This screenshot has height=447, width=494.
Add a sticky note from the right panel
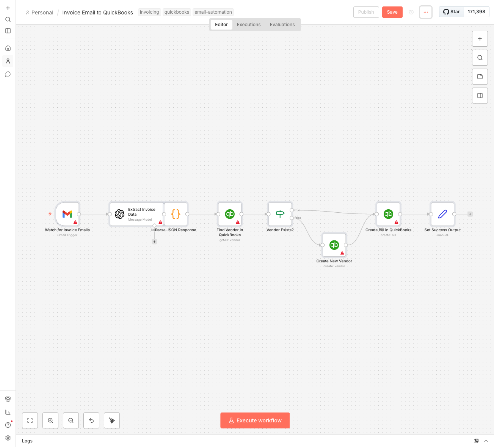[x=480, y=76]
